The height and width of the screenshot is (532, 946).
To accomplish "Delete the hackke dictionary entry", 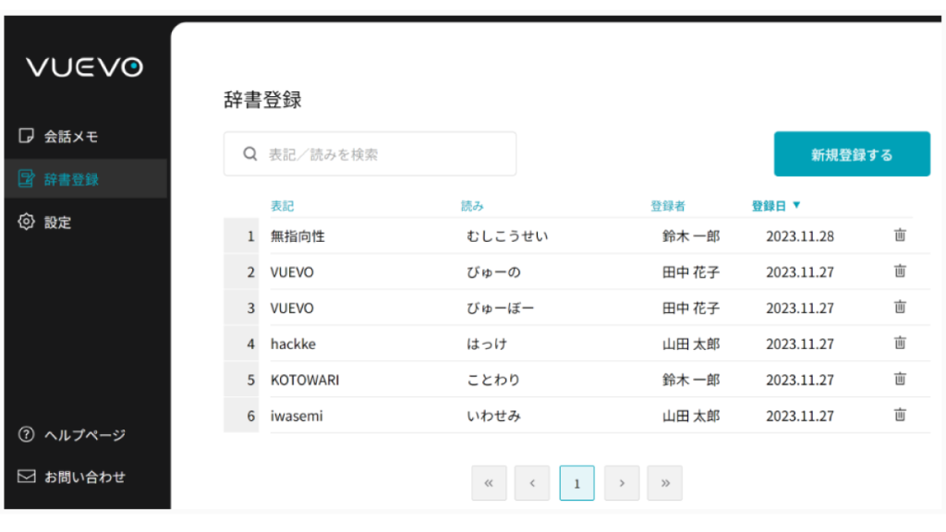I will [x=899, y=344].
